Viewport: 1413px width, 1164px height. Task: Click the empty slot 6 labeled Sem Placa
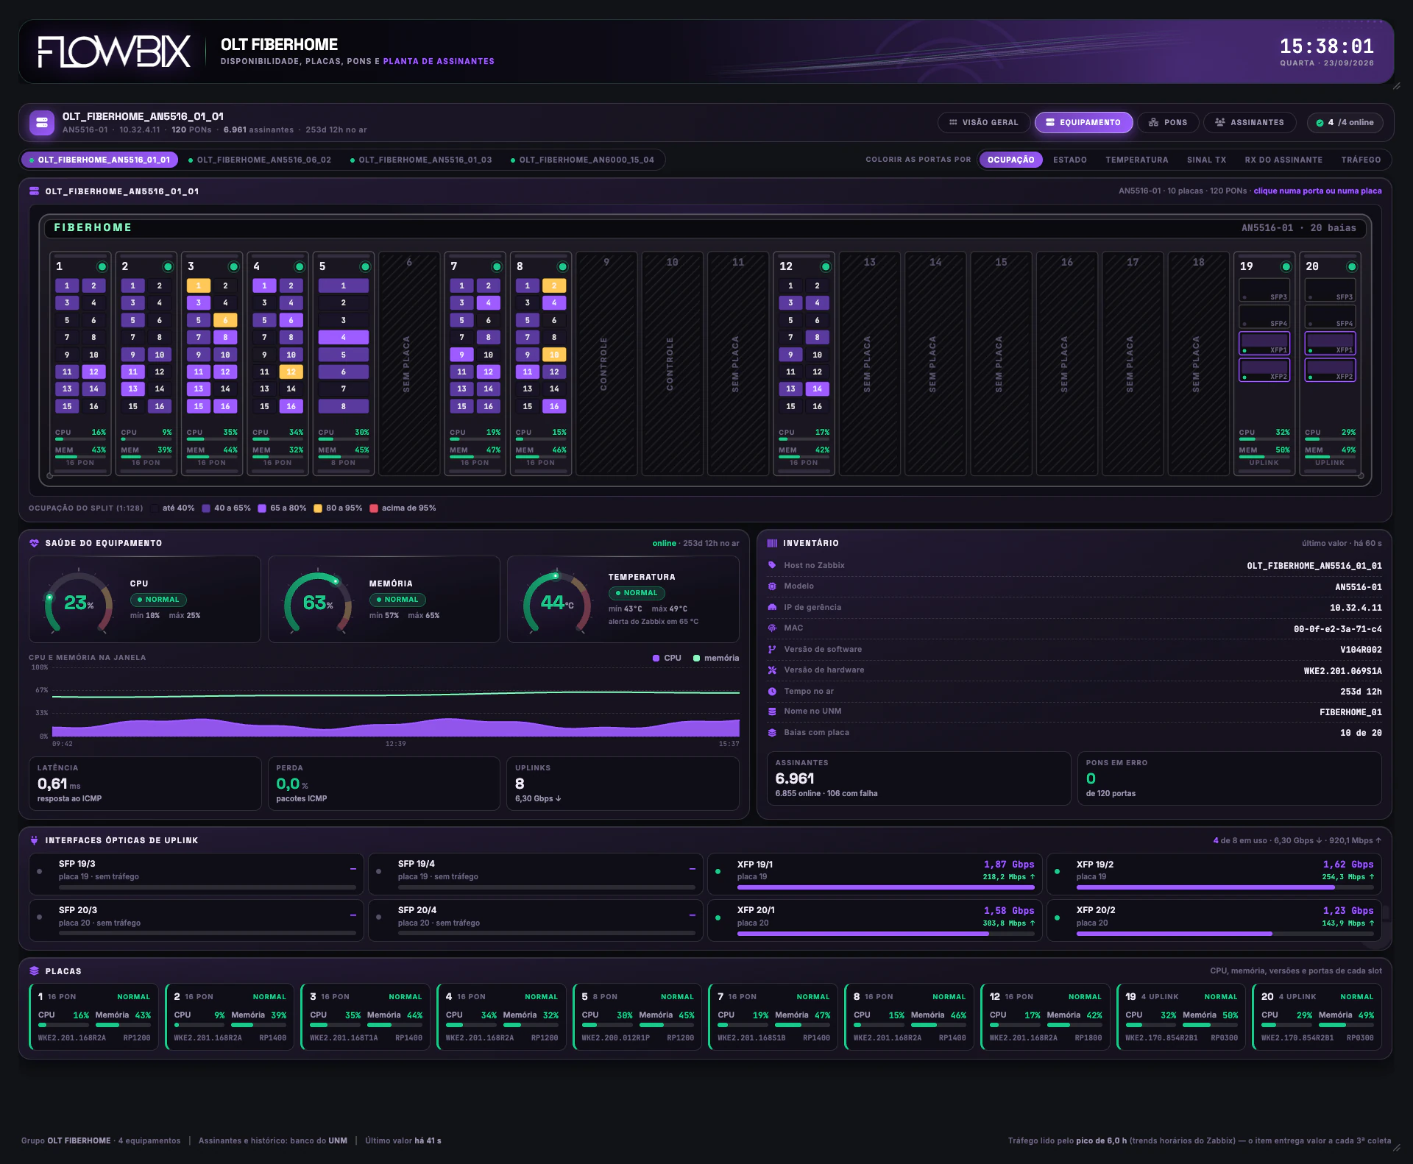[x=409, y=363]
